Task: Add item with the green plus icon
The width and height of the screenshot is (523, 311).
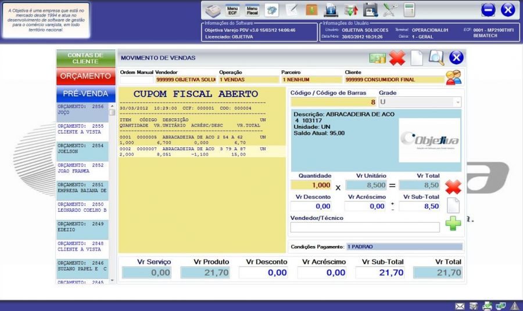Action: (453, 223)
